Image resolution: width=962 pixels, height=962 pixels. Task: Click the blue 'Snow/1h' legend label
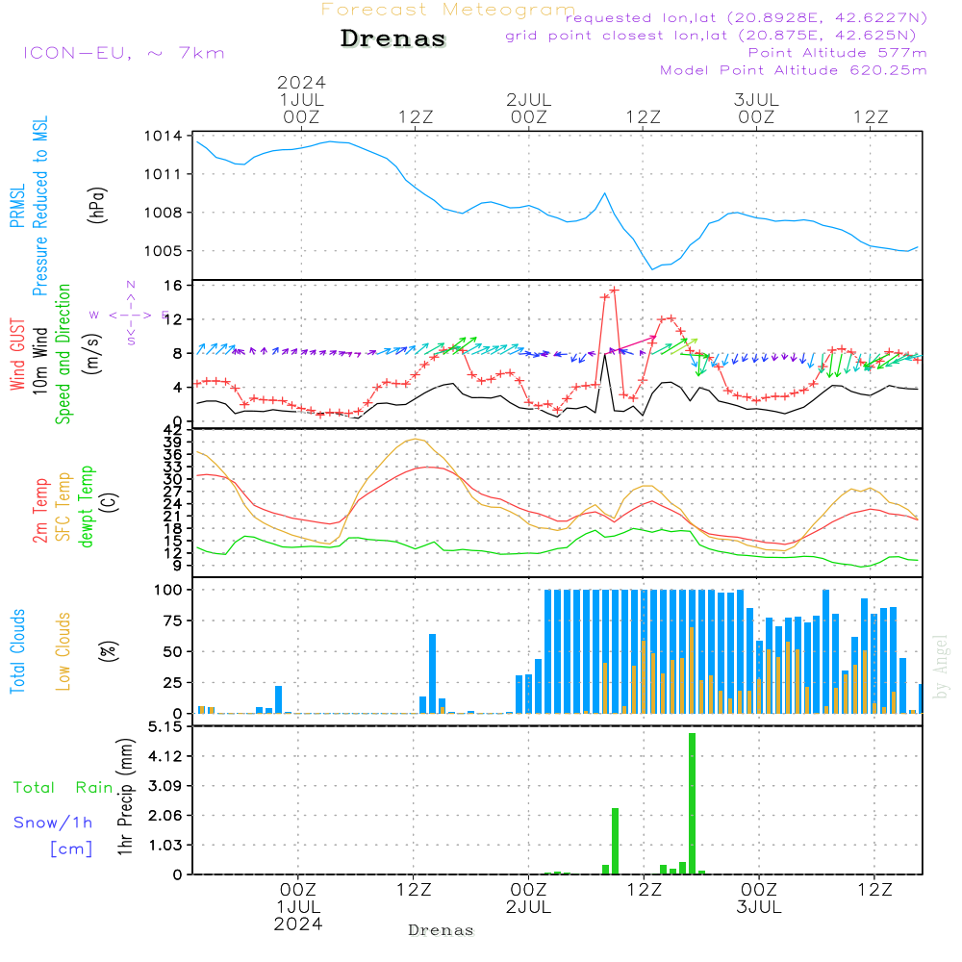click(x=53, y=823)
